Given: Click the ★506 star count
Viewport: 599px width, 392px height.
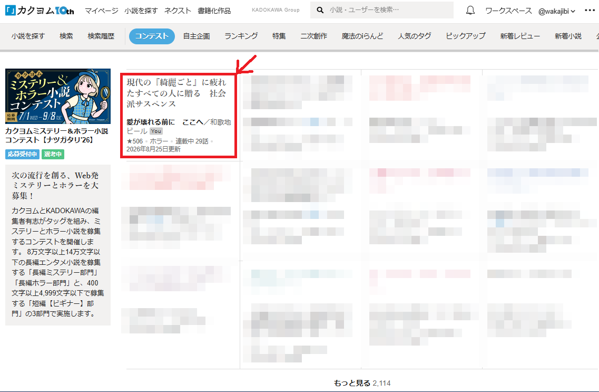Looking at the screenshot, I should click(x=134, y=141).
